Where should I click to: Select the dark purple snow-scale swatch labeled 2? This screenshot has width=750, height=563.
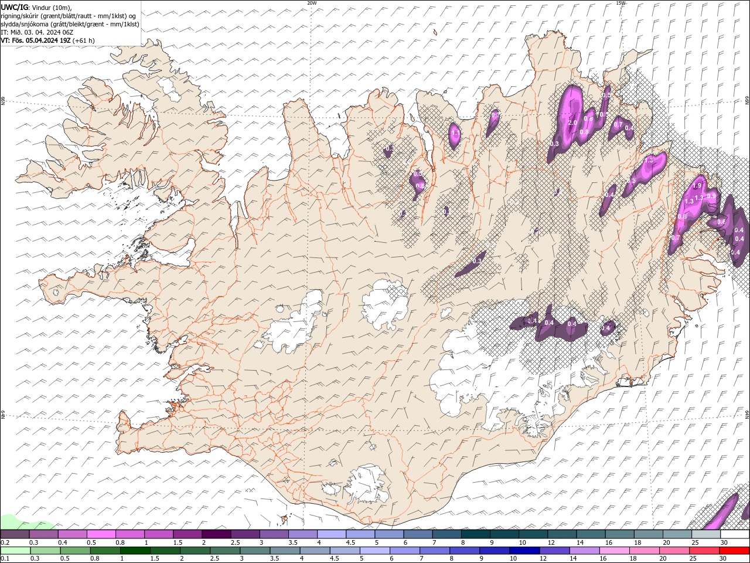click(216, 534)
